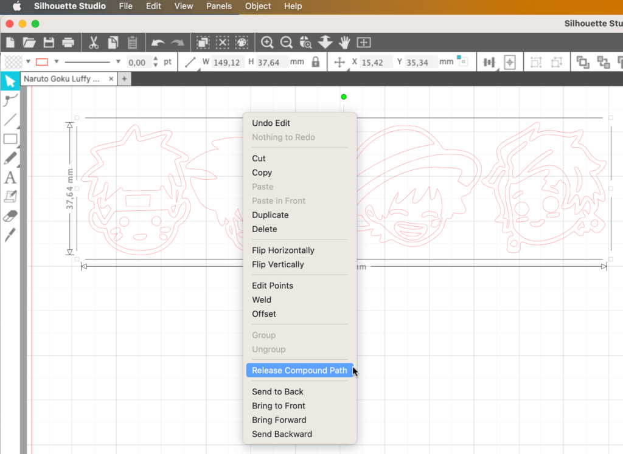Click the Zoom In magnifier icon
623x454 pixels.
pos(266,43)
